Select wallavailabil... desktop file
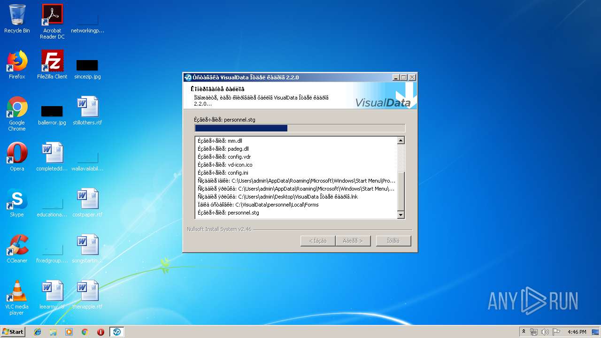 (87, 160)
